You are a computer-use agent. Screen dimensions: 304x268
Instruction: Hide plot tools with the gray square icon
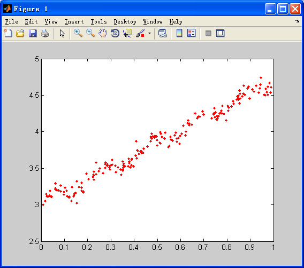(208, 34)
